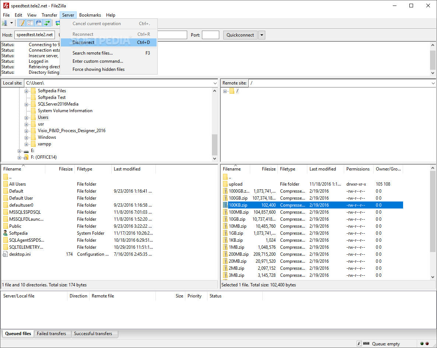Click local parent directory (..) folder icon
The height and width of the screenshot is (348, 437).
[x=5, y=177]
